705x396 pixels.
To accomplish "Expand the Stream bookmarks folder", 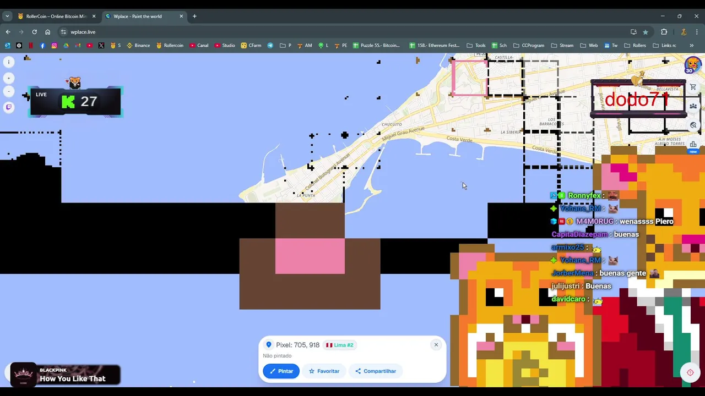I will coord(562,45).
